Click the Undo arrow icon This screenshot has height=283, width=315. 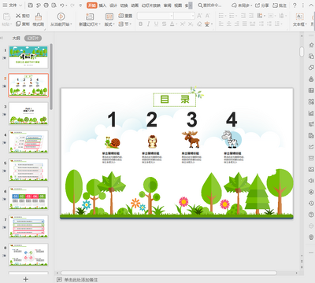tap(62, 6)
